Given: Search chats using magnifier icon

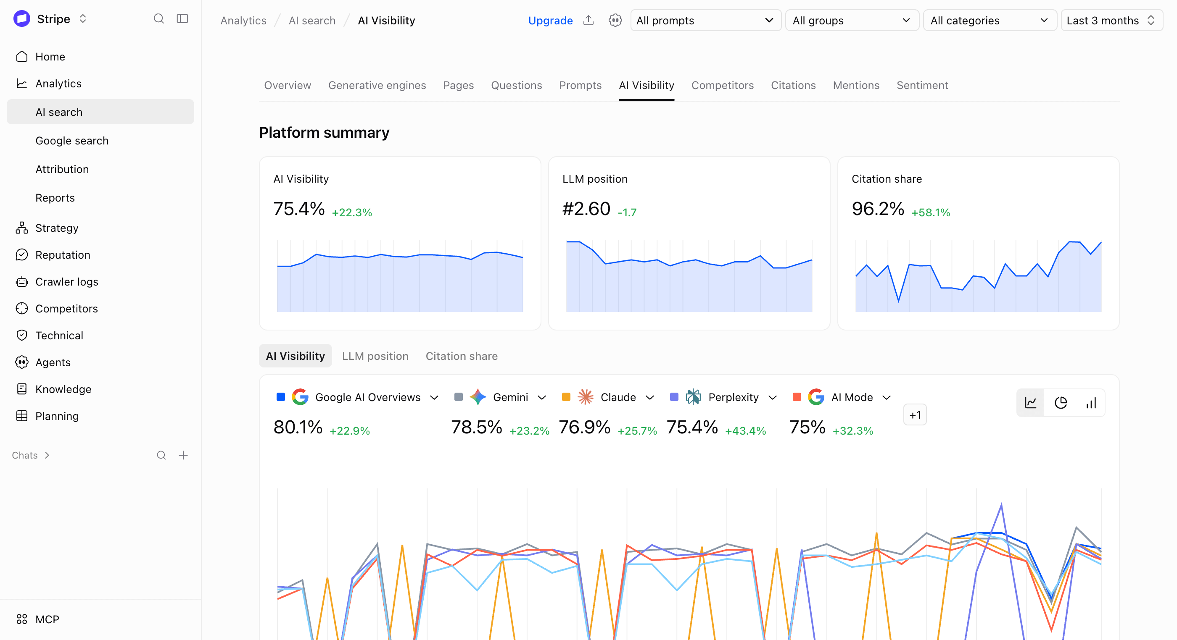Looking at the screenshot, I should coord(161,455).
